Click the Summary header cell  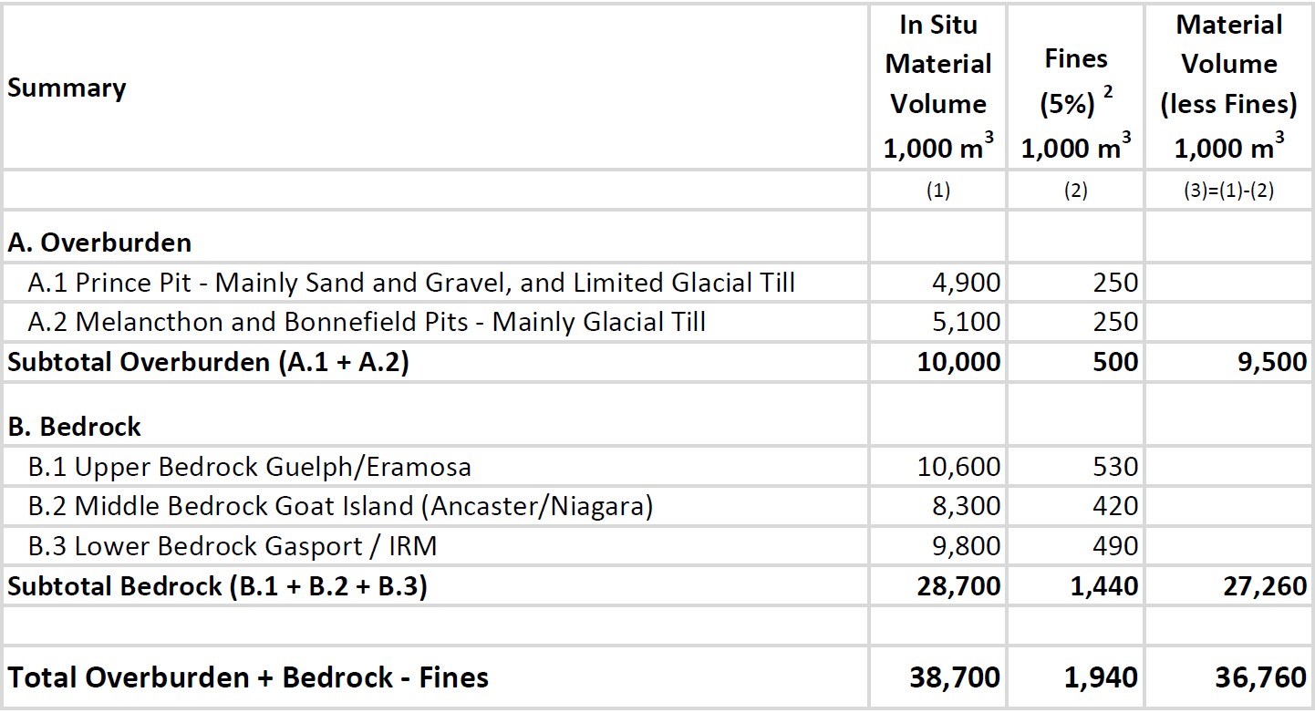click(x=67, y=88)
